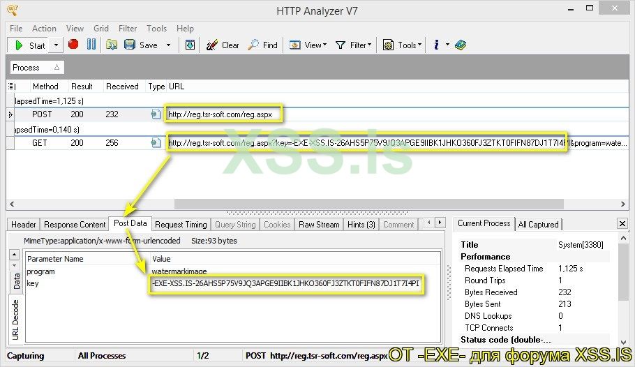Open the File menu
The width and height of the screenshot is (635, 367).
(x=16, y=29)
